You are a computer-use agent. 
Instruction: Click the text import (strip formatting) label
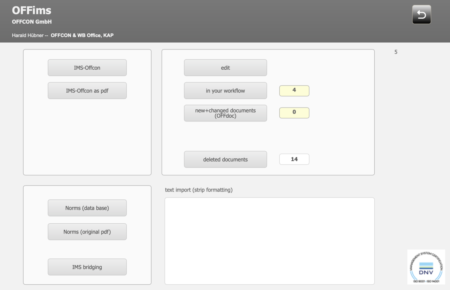point(199,190)
